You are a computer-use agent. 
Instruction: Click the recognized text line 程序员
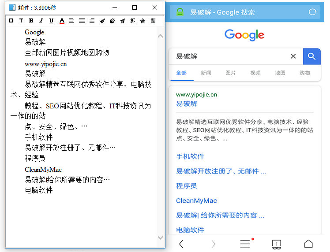click(35, 158)
